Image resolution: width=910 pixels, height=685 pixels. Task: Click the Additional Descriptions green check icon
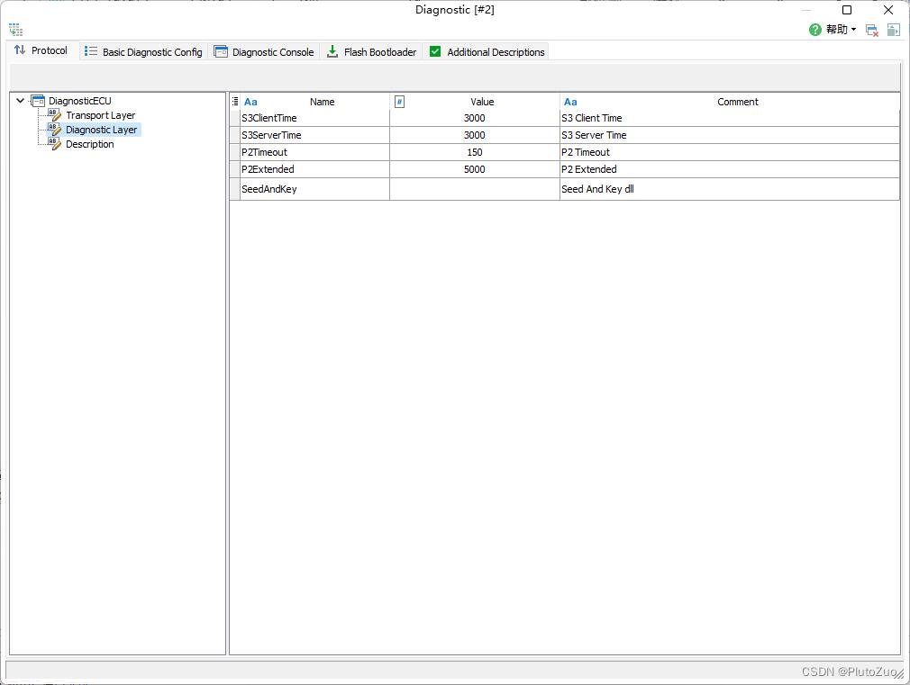434,51
